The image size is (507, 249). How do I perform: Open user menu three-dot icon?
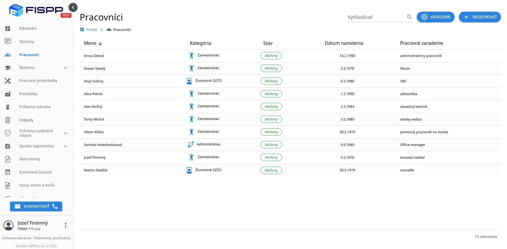point(66,225)
